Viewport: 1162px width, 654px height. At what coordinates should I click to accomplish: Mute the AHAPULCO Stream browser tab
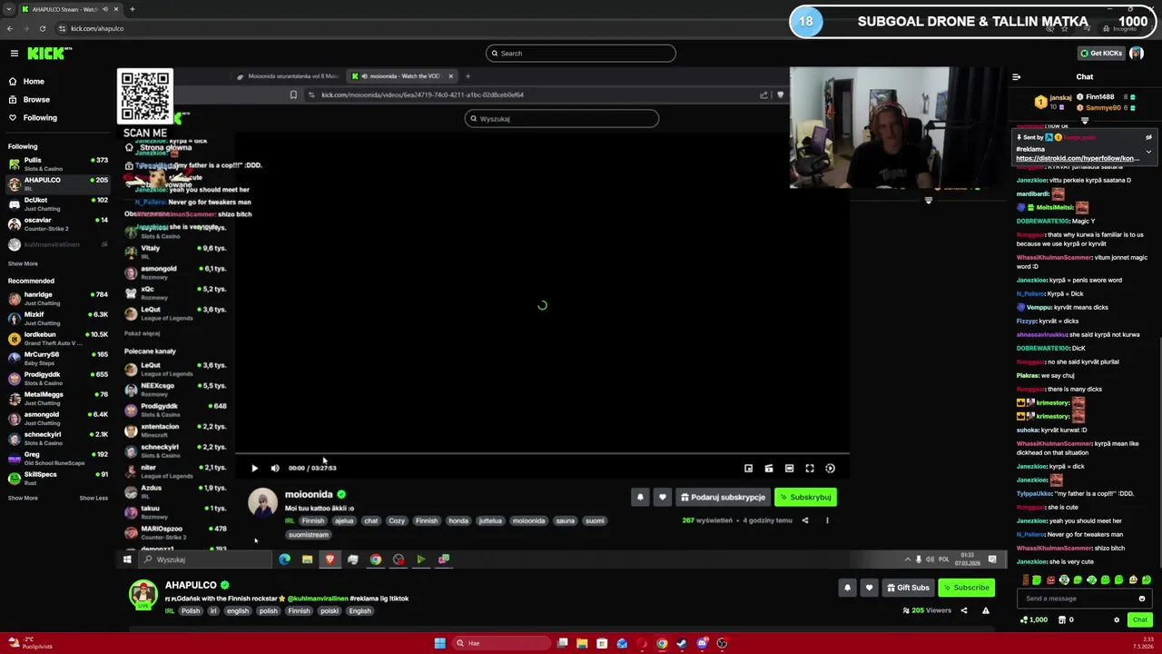pyautogui.click(x=105, y=9)
